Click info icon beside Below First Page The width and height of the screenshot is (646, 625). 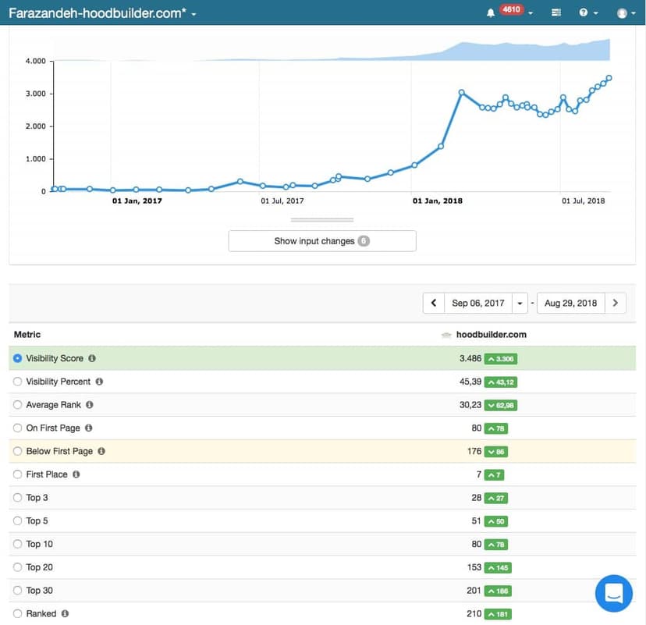point(101,451)
